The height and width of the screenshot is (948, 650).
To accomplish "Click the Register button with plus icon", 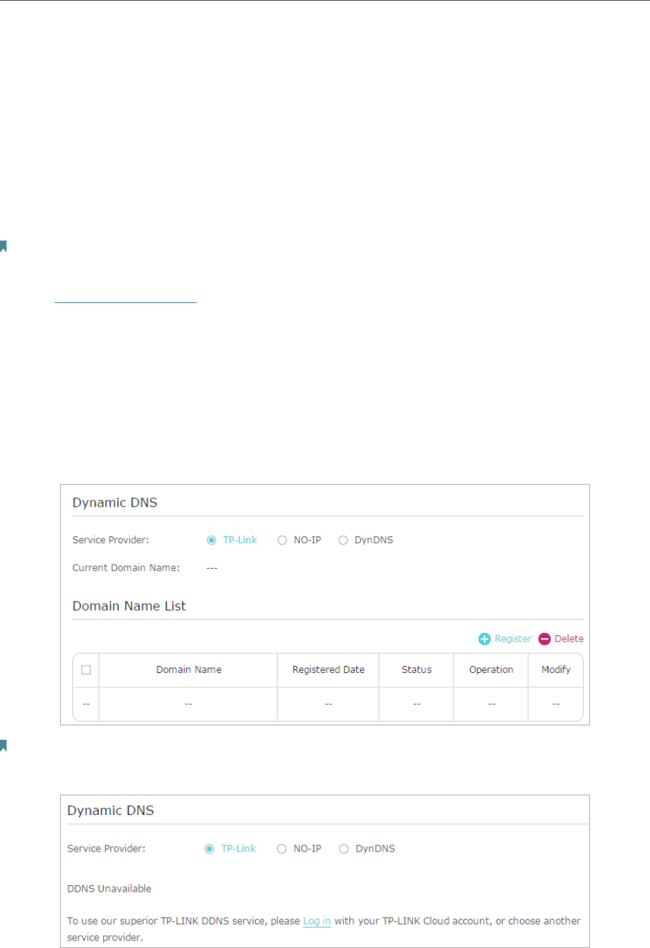I will point(505,639).
